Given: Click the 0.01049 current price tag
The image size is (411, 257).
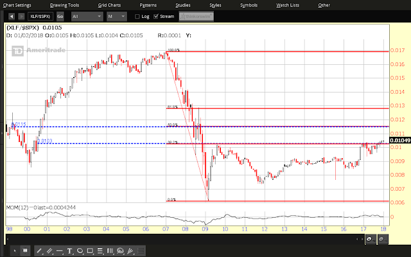Looking at the screenshot, I should (x=400, y=140).
